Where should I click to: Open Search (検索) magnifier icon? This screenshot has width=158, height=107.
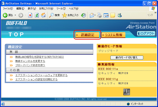[x=51, y=15]
